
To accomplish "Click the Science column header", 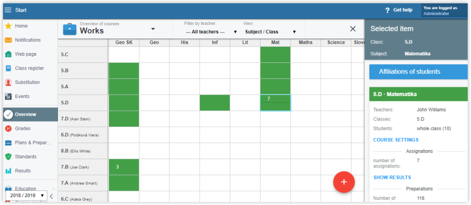I will coord(336,43).
